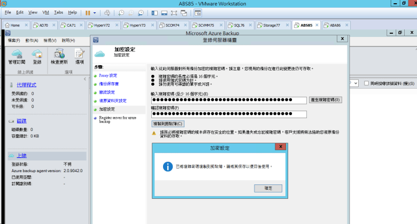This screenshot has height=224, width=417.
Task: Toggle the 同時搜尋詳細資料 checkbox
Action: point(366,83)
